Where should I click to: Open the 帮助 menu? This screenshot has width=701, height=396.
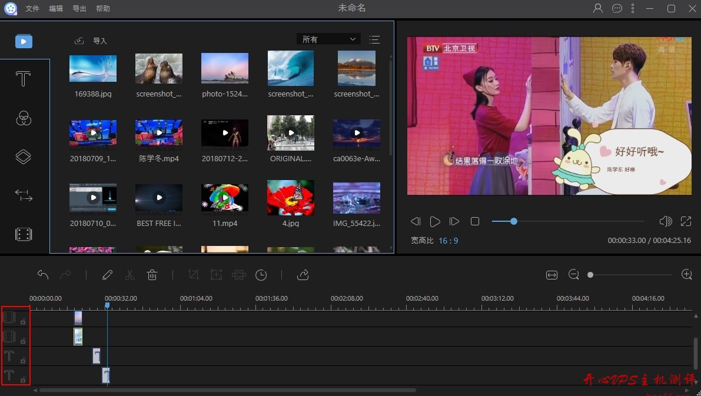[x=102, y=8]
